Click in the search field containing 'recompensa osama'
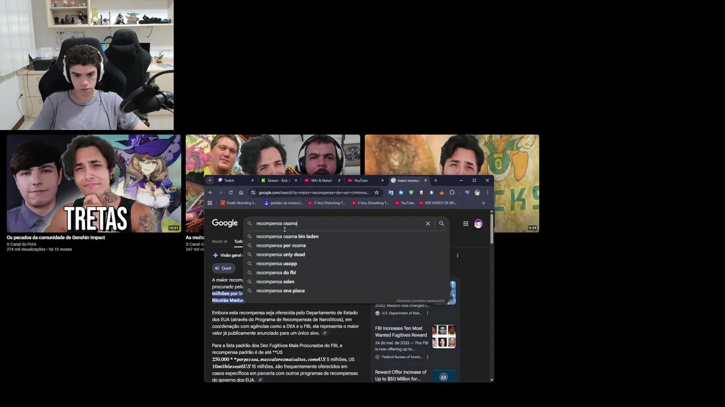This screenshot has width=725, height=407. pyautogui.click(x=338, y=223)
